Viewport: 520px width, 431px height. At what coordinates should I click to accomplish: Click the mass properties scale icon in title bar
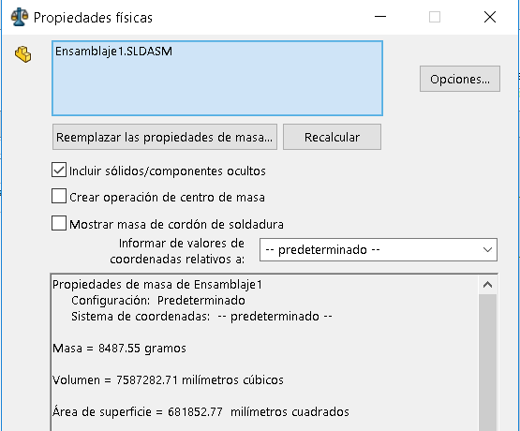coord(20,17)
